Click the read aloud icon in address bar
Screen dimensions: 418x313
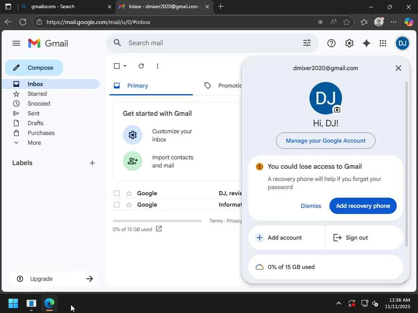(x=334, y=22)
